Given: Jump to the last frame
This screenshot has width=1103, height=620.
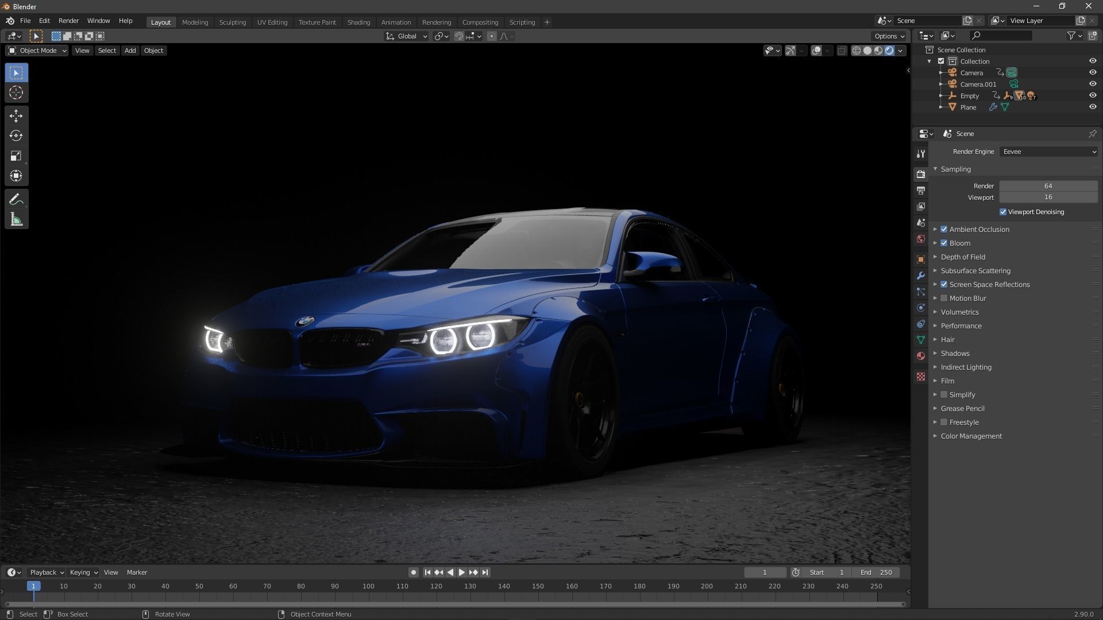Looking at the screenshot, I should click(485, 572).
